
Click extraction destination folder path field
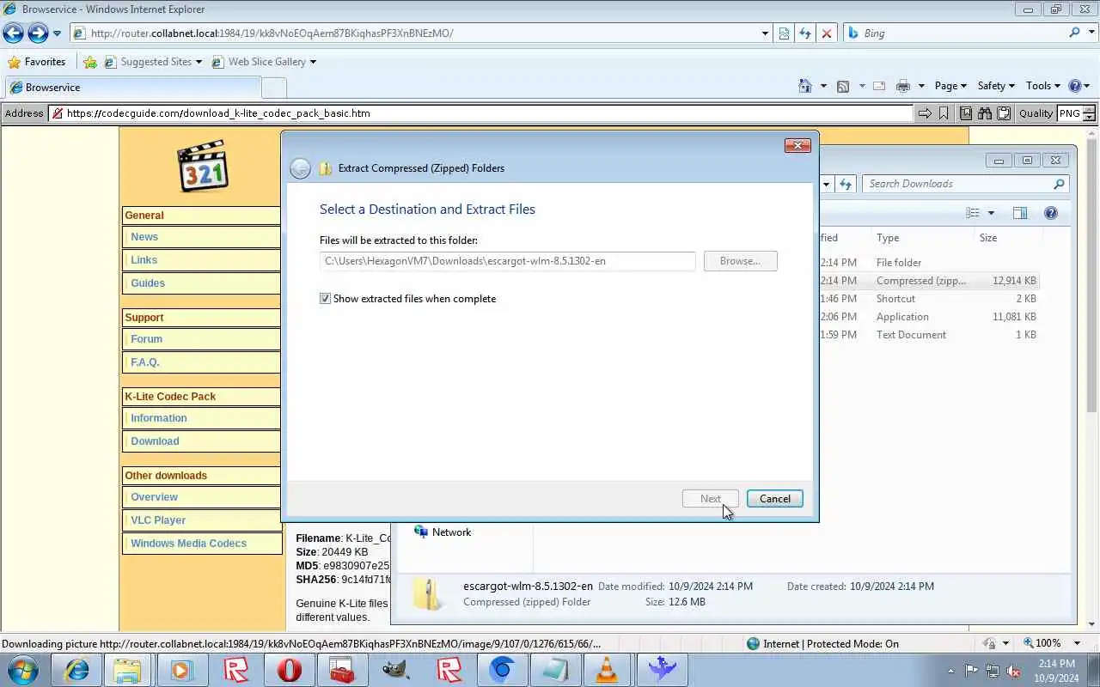(x=507, y=261)
